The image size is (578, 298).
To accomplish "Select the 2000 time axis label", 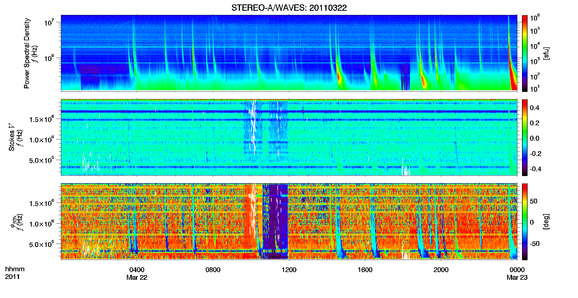I will pyautogui.click(x=441, y=270).
